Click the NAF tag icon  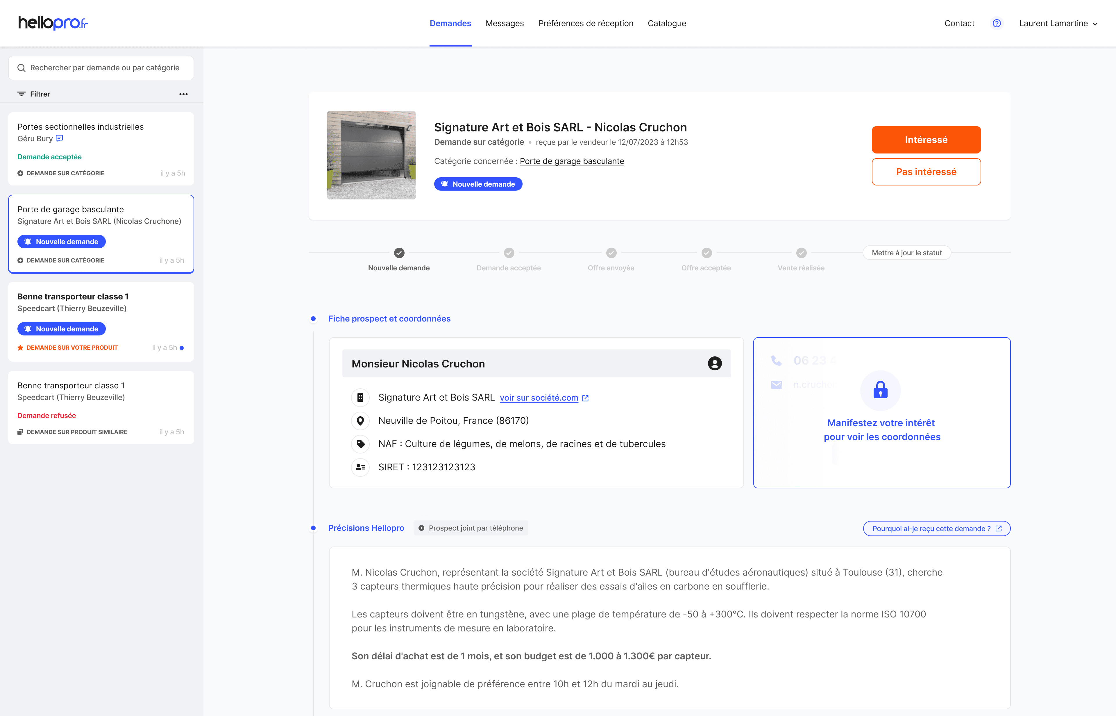(x=360, y=444)
